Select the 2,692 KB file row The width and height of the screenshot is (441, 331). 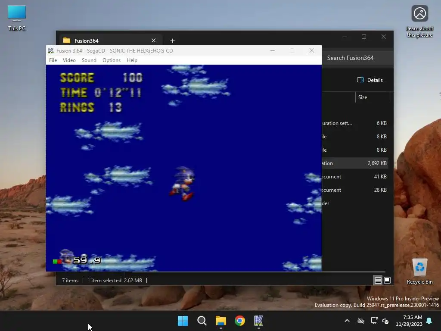pyautogui.click(x=355, y=163)
